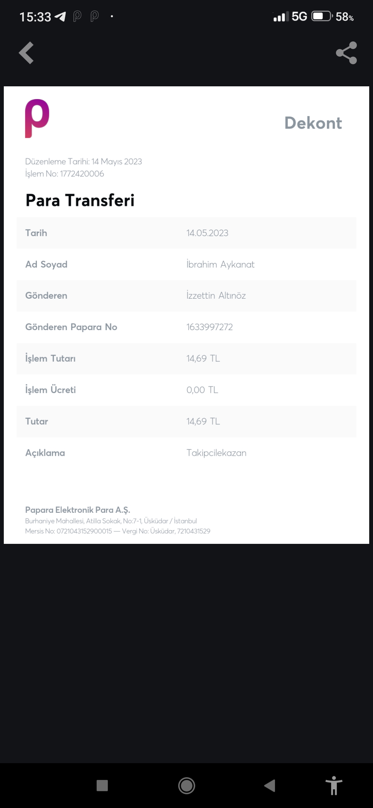Tap first Papara notification icon in status bar
The height and width of the screenshot is (808, 373).
(x=77, y=16)
